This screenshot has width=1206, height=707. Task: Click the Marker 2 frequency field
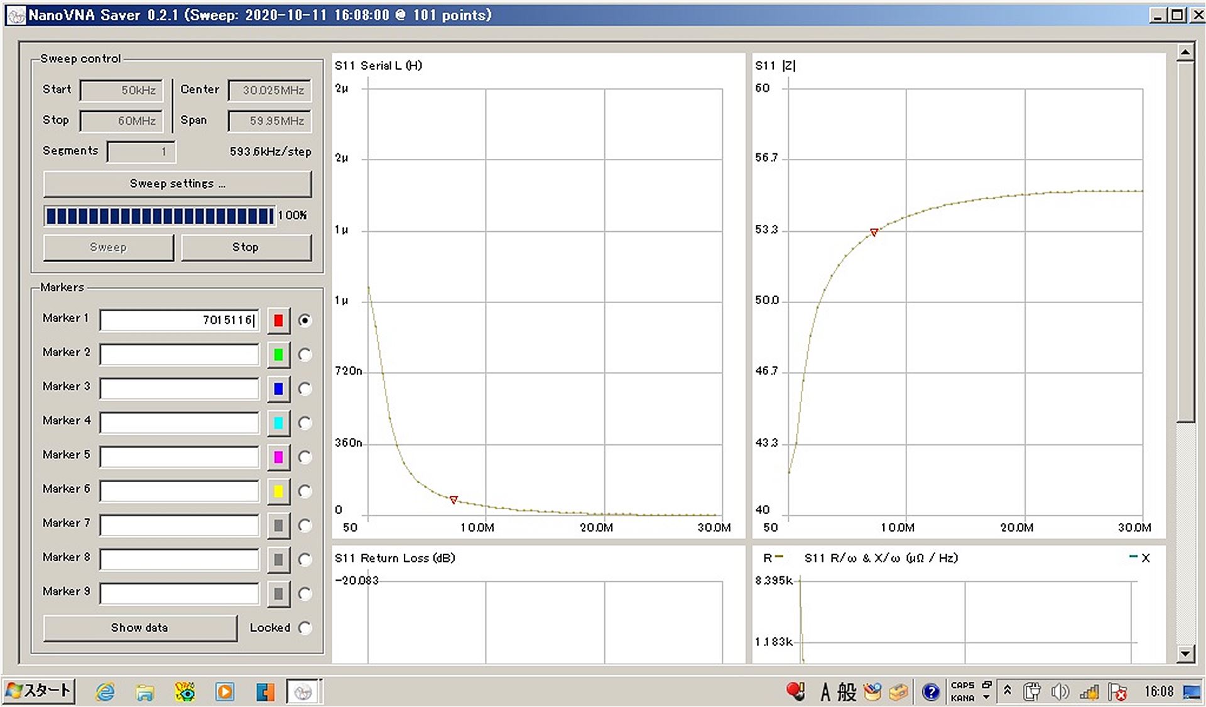[179, 354]
